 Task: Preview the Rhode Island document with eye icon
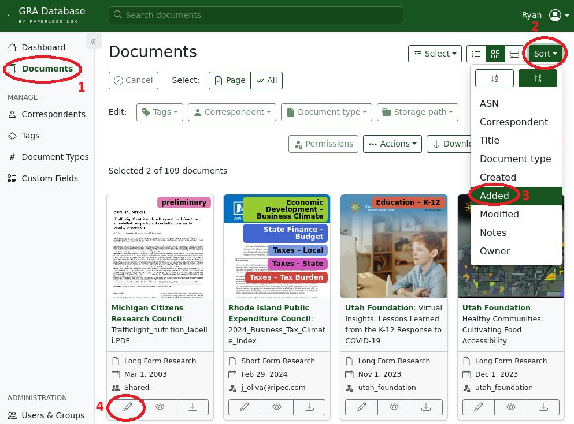276,407
